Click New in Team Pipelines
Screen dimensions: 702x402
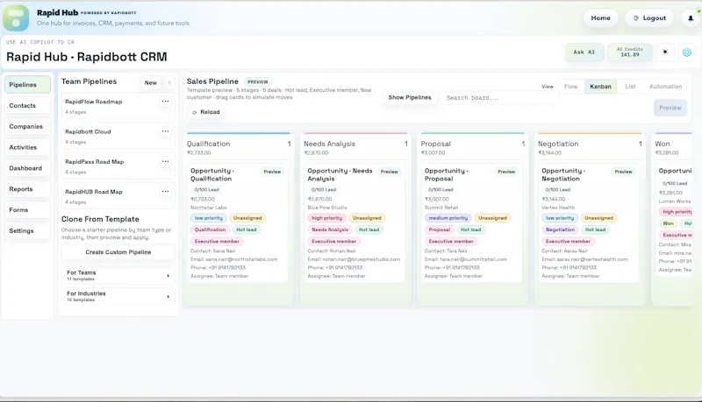point(150,82)
